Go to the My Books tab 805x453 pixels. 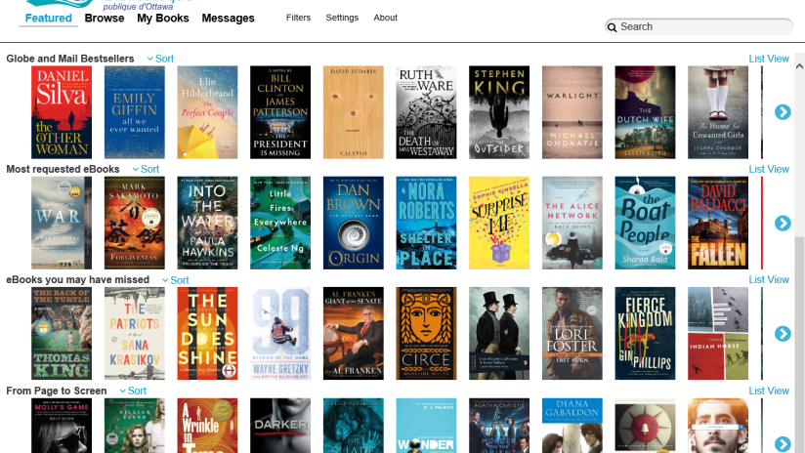pos(163,18)
